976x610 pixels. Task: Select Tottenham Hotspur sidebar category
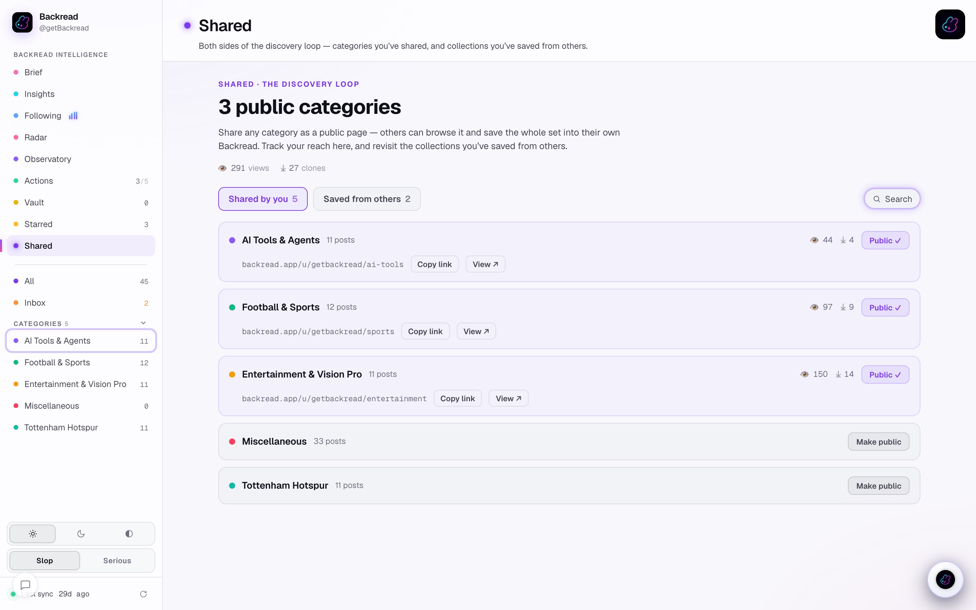[x=81, y=428]
